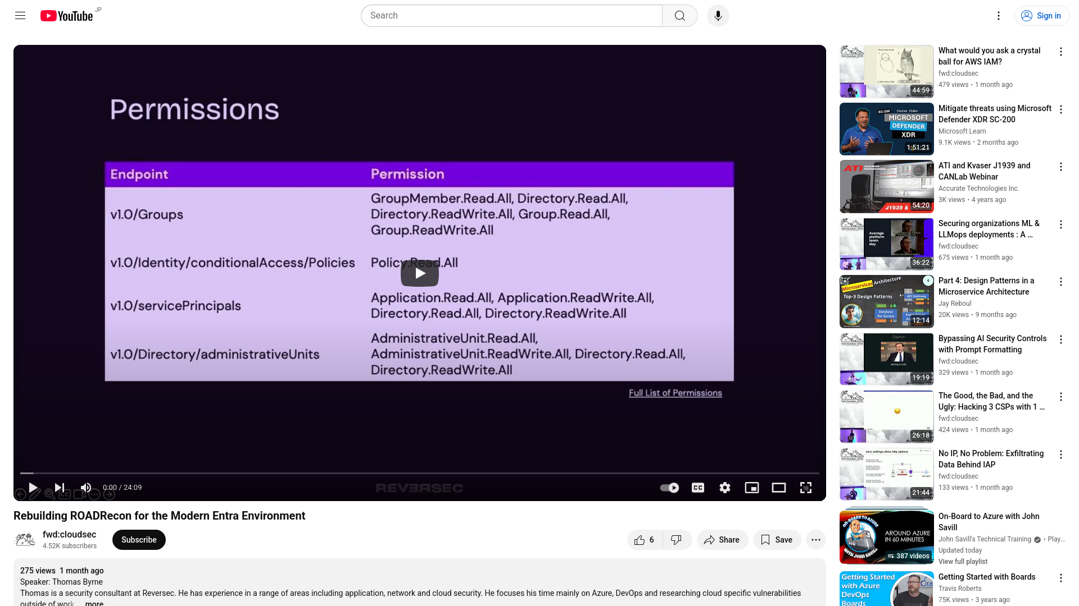Open options for 'Hacking 3 CSPs' video
This screenshot has width=1079, height=606.
[1061, 397]
